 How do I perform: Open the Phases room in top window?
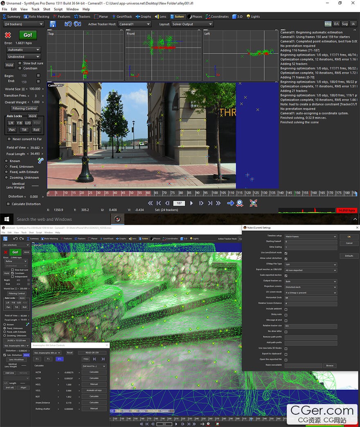pyautogui.click(x=195, y=17)
